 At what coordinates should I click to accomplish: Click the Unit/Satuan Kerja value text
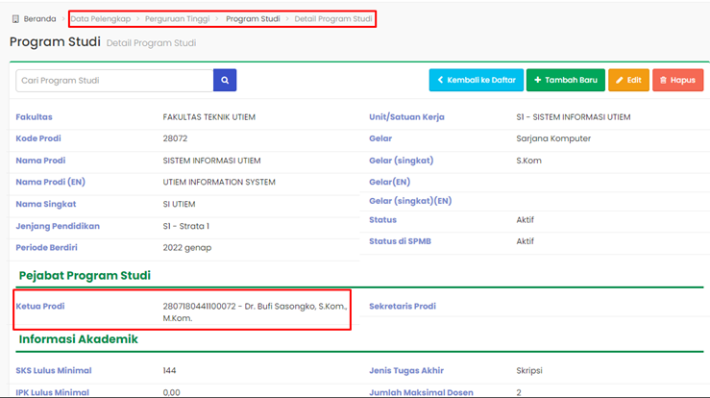click(x=573, y=117)
